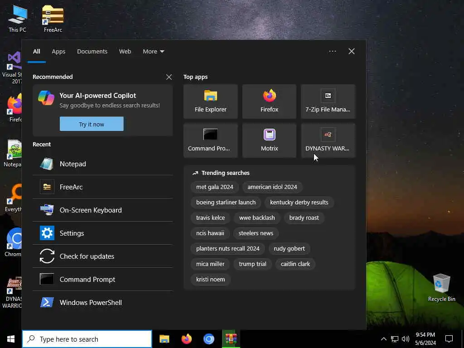Search trending 'wwe backlash'
The image size is (464, 348).
tap(257, 218)
